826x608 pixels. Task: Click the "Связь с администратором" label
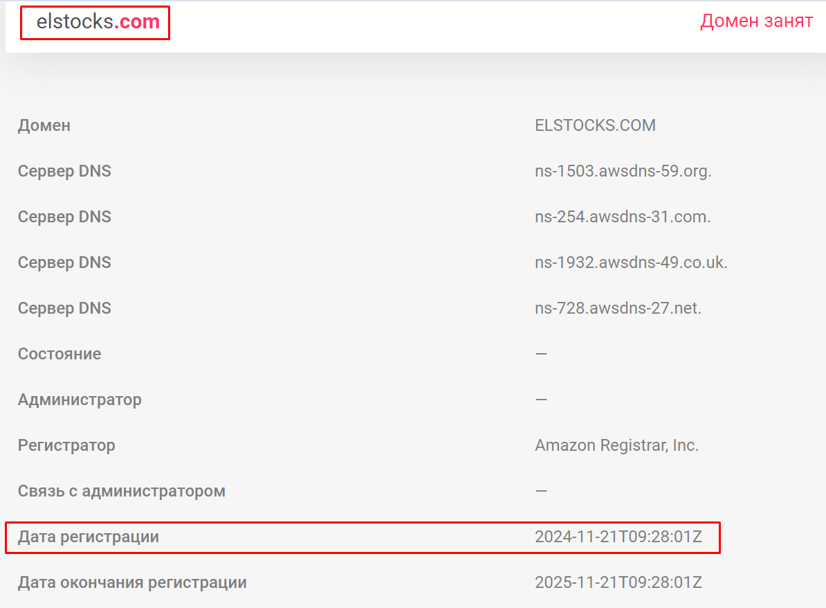pyautogui.click(x=122, y=491)
